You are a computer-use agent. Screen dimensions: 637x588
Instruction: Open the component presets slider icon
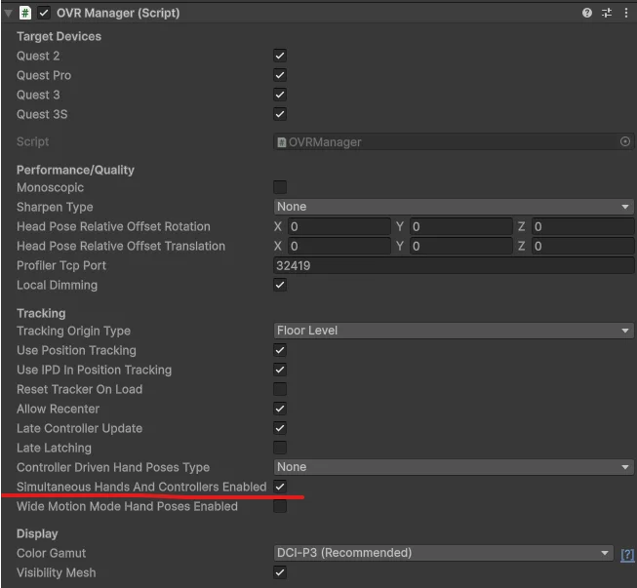(607, 13)
